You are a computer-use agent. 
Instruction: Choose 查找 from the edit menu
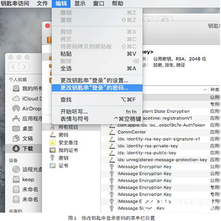tap(97, 100)
